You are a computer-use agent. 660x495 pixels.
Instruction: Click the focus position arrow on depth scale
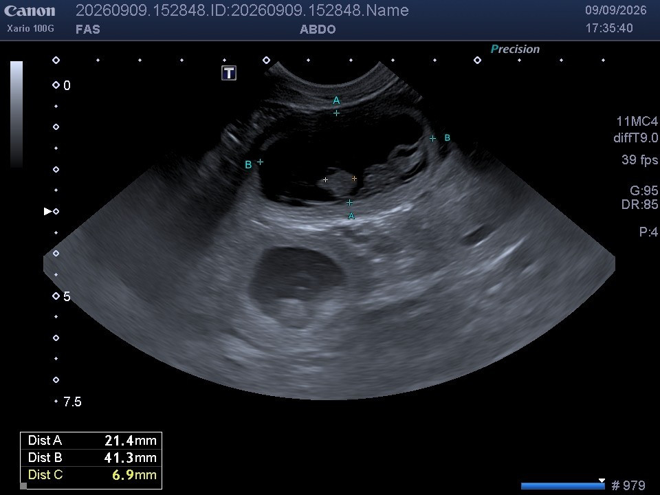(47, 211)
